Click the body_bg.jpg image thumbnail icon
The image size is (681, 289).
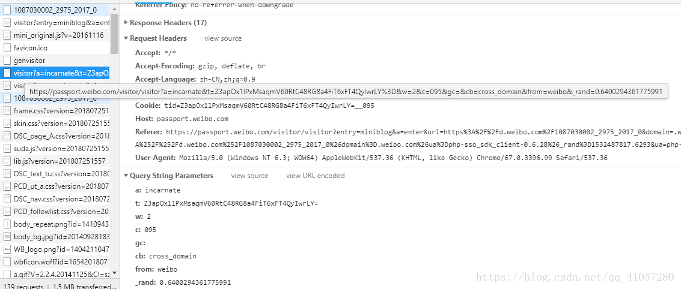click(8, 237)
